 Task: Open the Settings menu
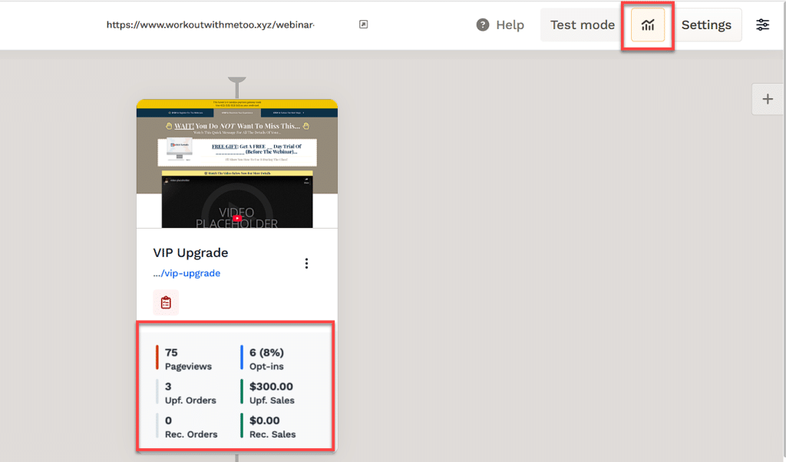point(706,24)
